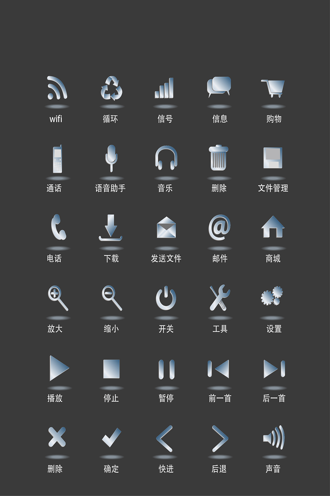Click the X cross delete icon

coord(57,437)
